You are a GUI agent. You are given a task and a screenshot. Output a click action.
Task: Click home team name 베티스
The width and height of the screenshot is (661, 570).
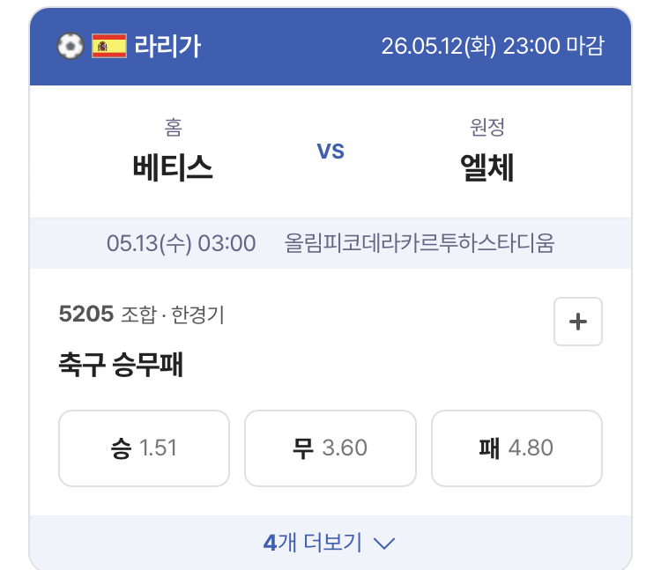click(x=173, y=167)
